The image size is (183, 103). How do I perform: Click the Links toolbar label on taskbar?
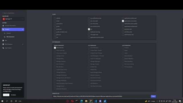click(x=20, y=101)
